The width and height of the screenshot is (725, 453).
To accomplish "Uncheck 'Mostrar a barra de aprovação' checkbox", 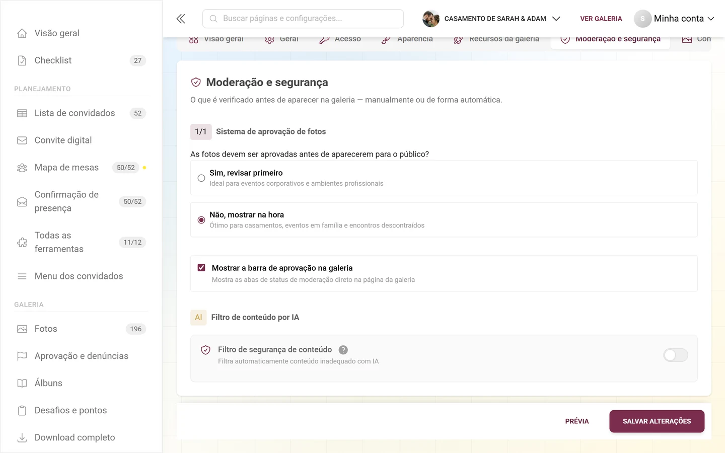I will pyautogui.click(x=201, y=268).
